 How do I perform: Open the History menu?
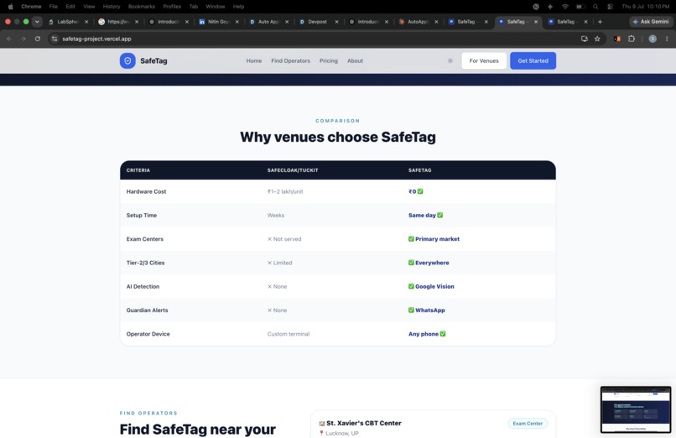click(x=112, y=7)
